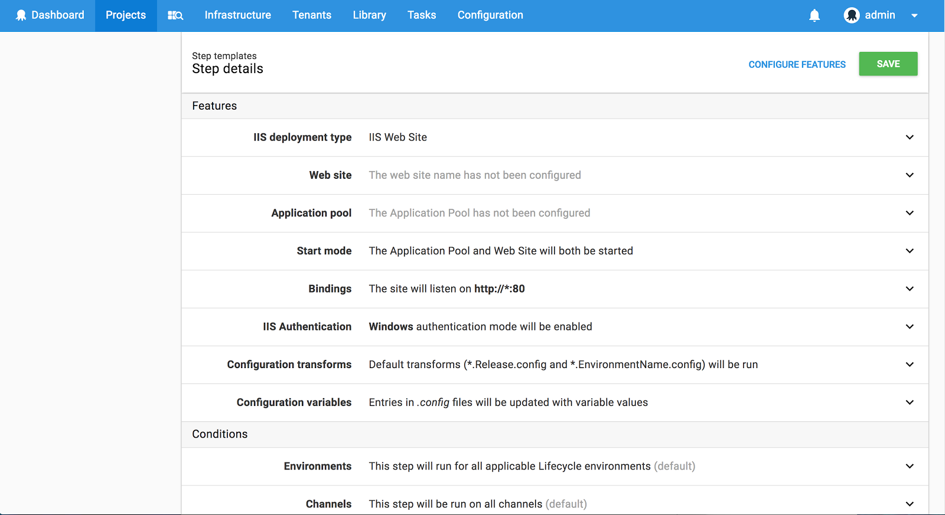Click 'Default transforms' summary text
945x515 pixels.
[563, 365]
